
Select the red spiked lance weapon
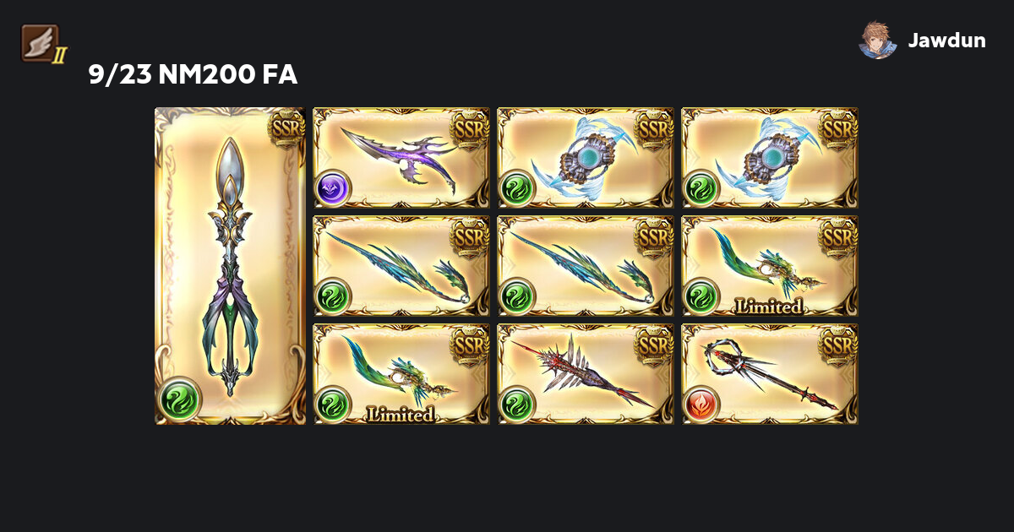(x=586, y=374)
